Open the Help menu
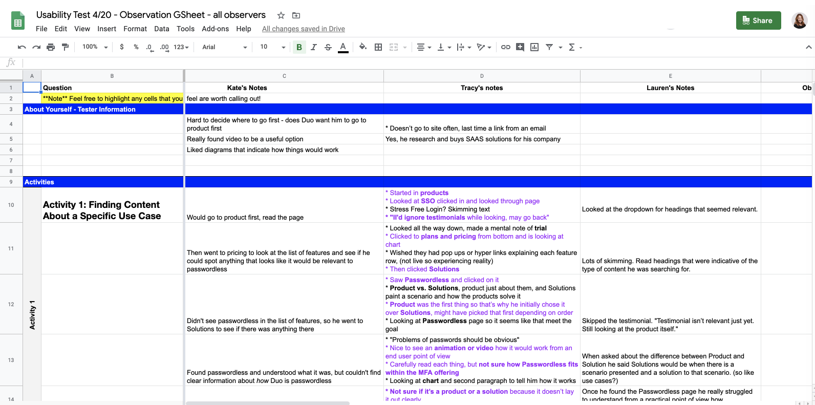Viewport: 815px width, 405px height. (244, 29)
